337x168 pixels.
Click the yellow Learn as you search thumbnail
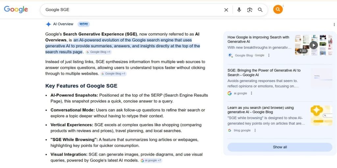pos(322,115)
